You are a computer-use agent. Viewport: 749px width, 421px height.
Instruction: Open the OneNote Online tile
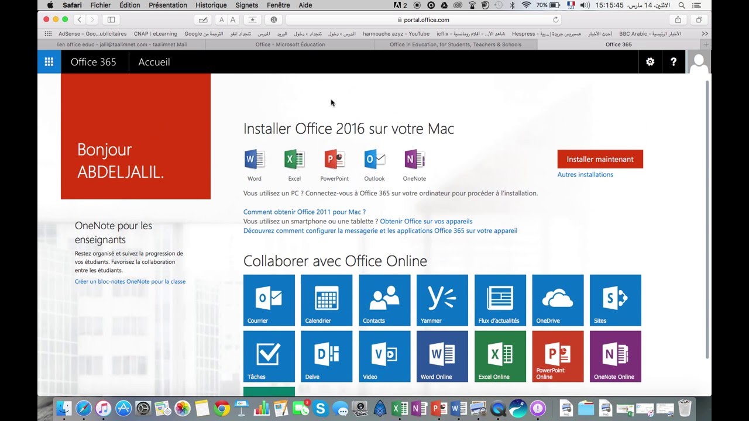616,356
